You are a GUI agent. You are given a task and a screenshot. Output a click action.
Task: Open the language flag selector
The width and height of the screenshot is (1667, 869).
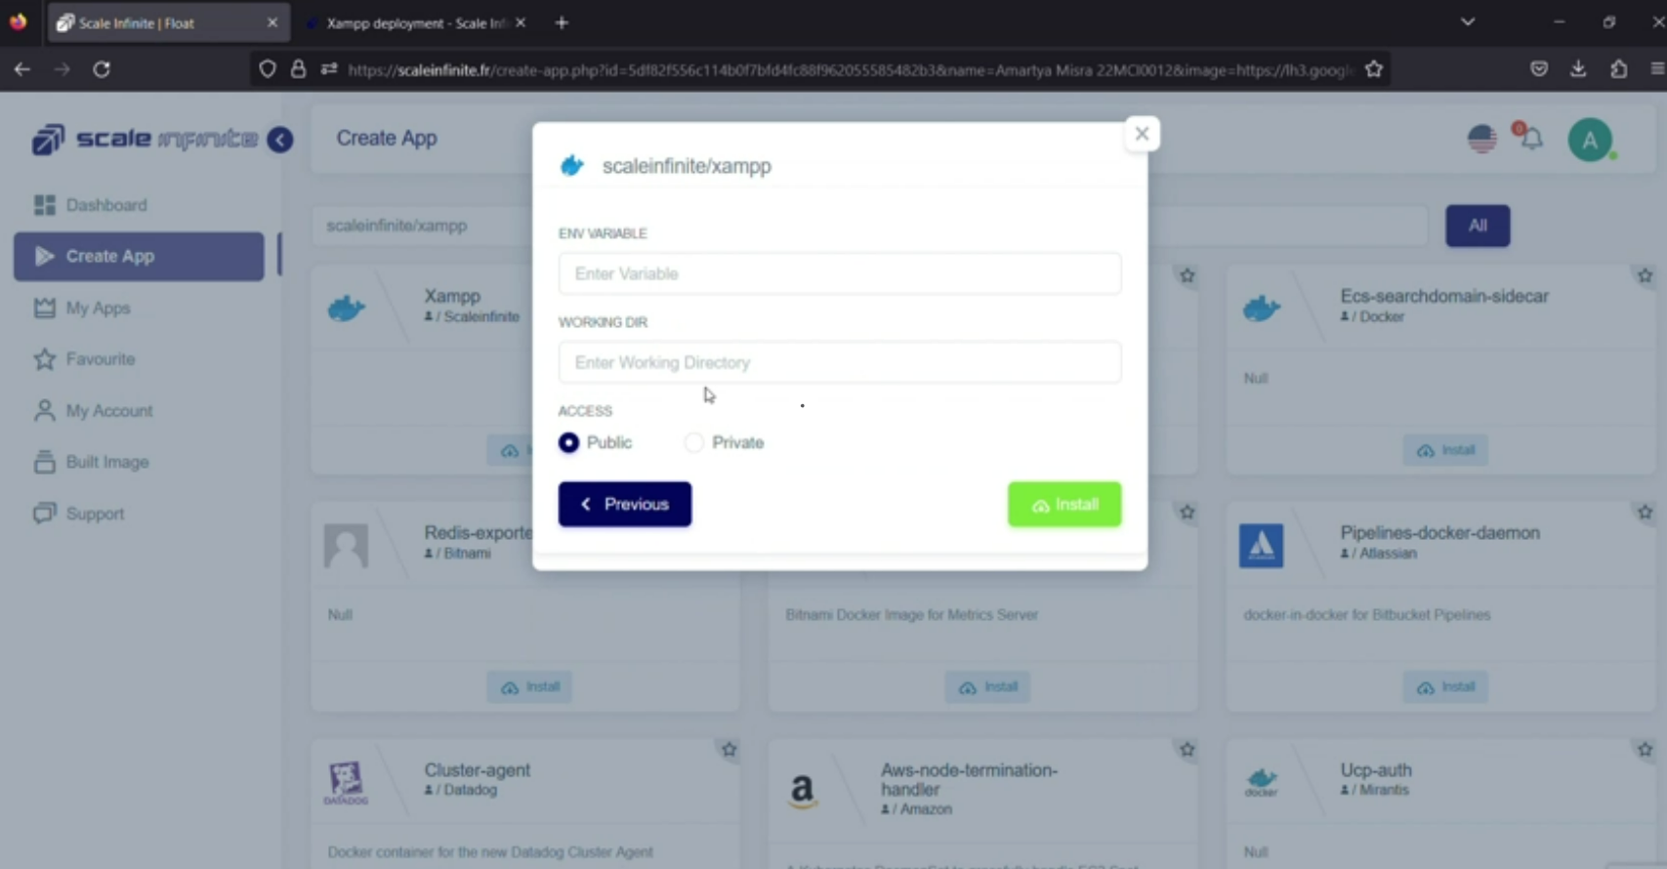coord(1481,140)
